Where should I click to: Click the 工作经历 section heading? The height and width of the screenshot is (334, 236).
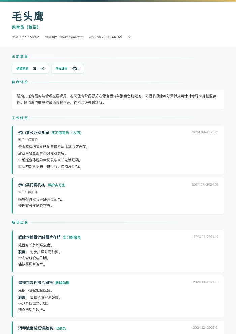coord(20,118)
